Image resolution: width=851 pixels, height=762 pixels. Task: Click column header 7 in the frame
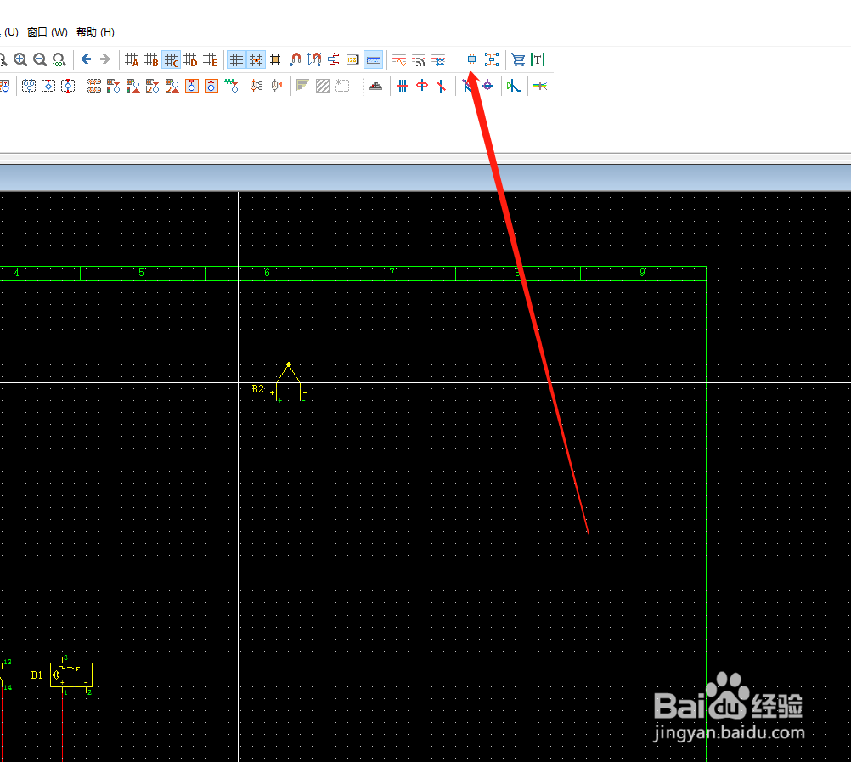tap(392, 273)
